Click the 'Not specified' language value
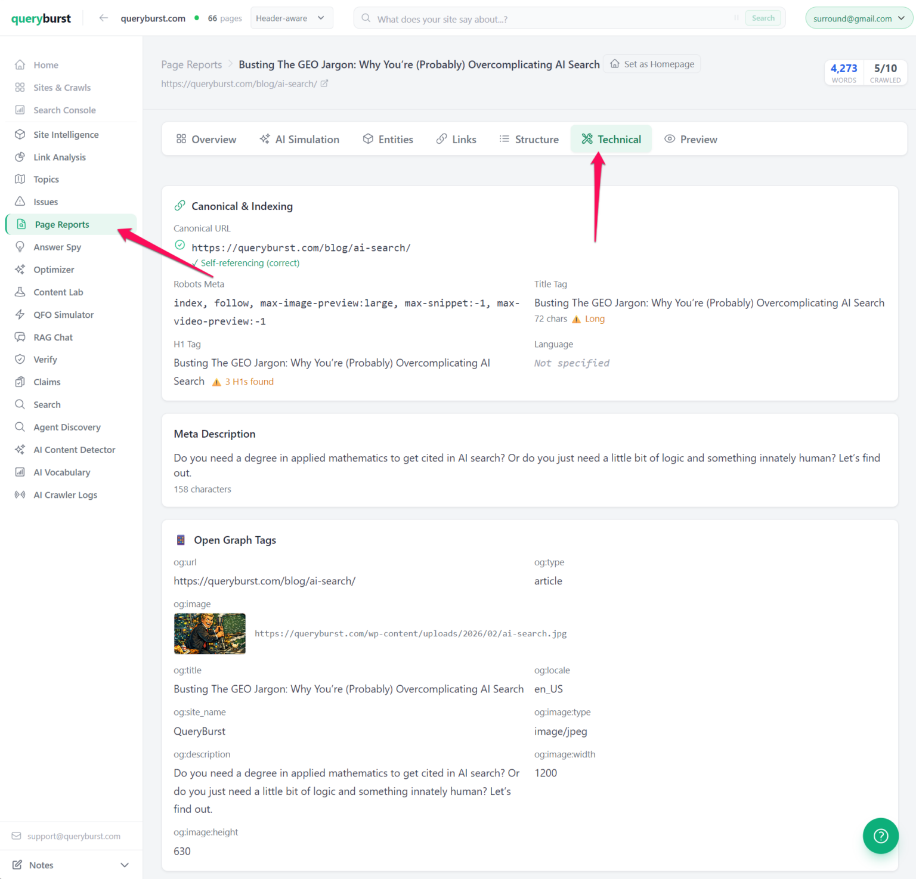916x879 pixels. click(x=571, y=364)
